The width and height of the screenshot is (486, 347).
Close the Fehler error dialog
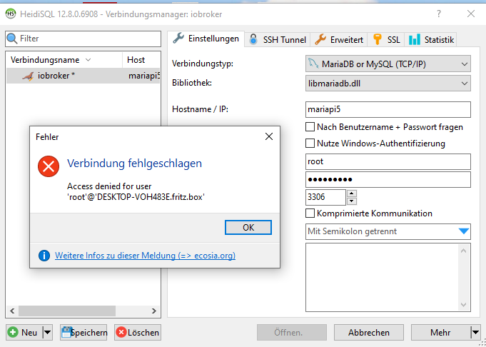click(269, 136)
